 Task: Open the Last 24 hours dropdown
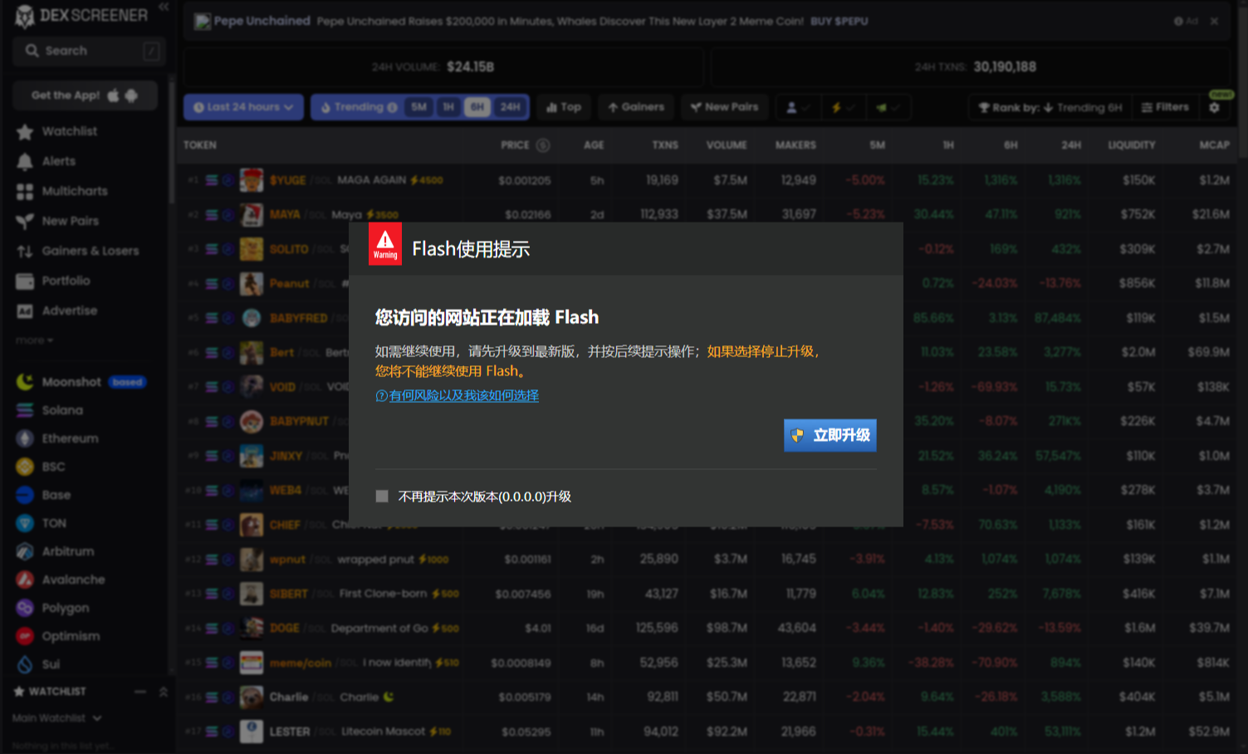(x=243, y=107)
